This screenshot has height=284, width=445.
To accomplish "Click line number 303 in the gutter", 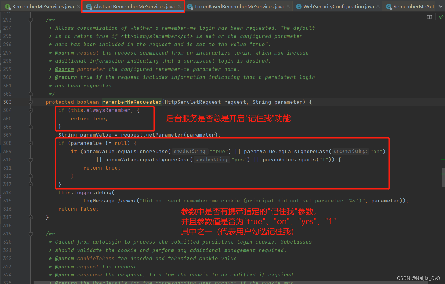I will tap(8, 102).
